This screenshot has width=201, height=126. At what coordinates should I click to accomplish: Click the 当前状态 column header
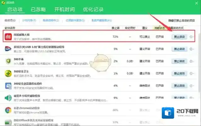(x=159, y=28)
